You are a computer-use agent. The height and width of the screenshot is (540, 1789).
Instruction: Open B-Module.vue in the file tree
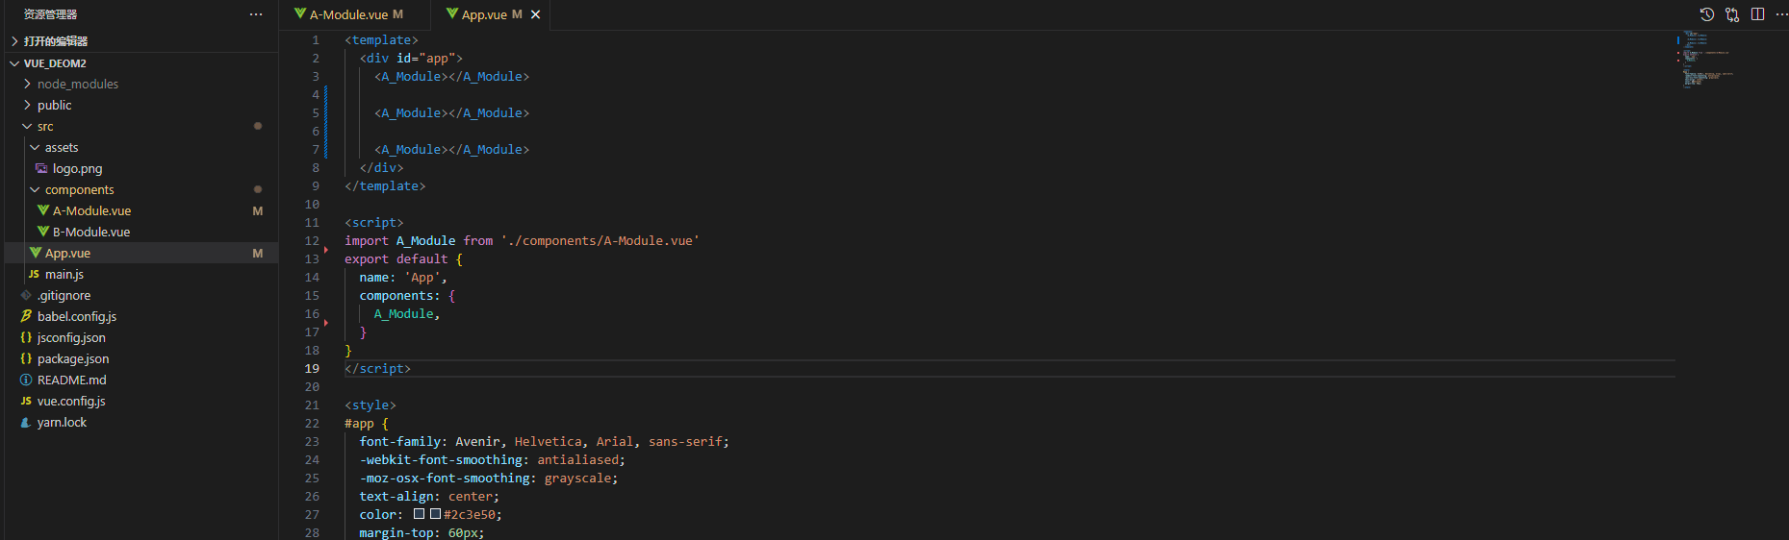pos(91,232)
